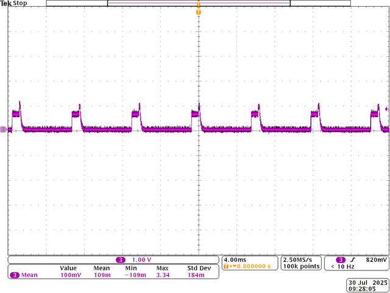Click the rising edge trigger slope icon
390x293 pixels.
tap(354, 260)
